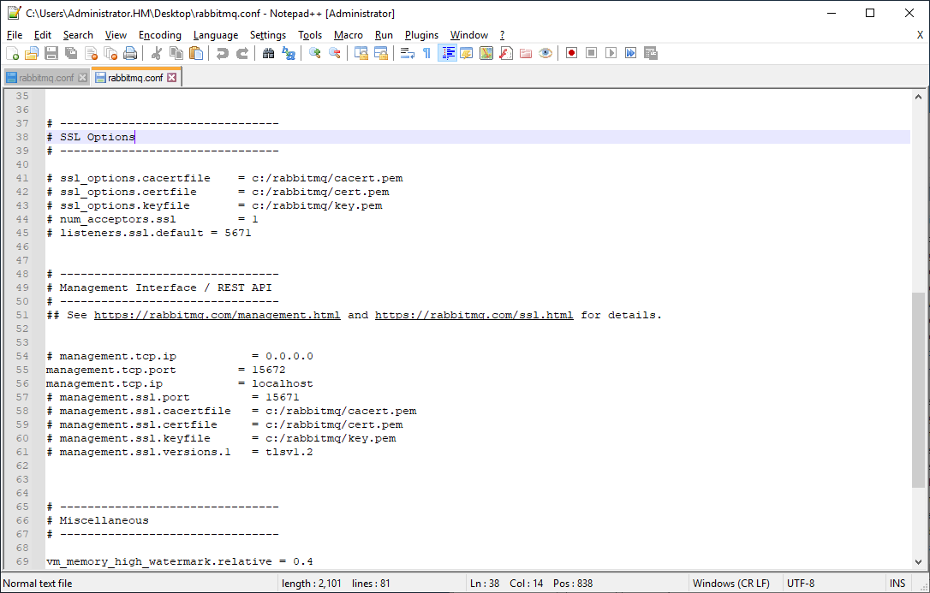Image resolution: width=930 pixels, height=593 pixels.
Task: Click the Undo arrow icon
Action: point(223,53)
